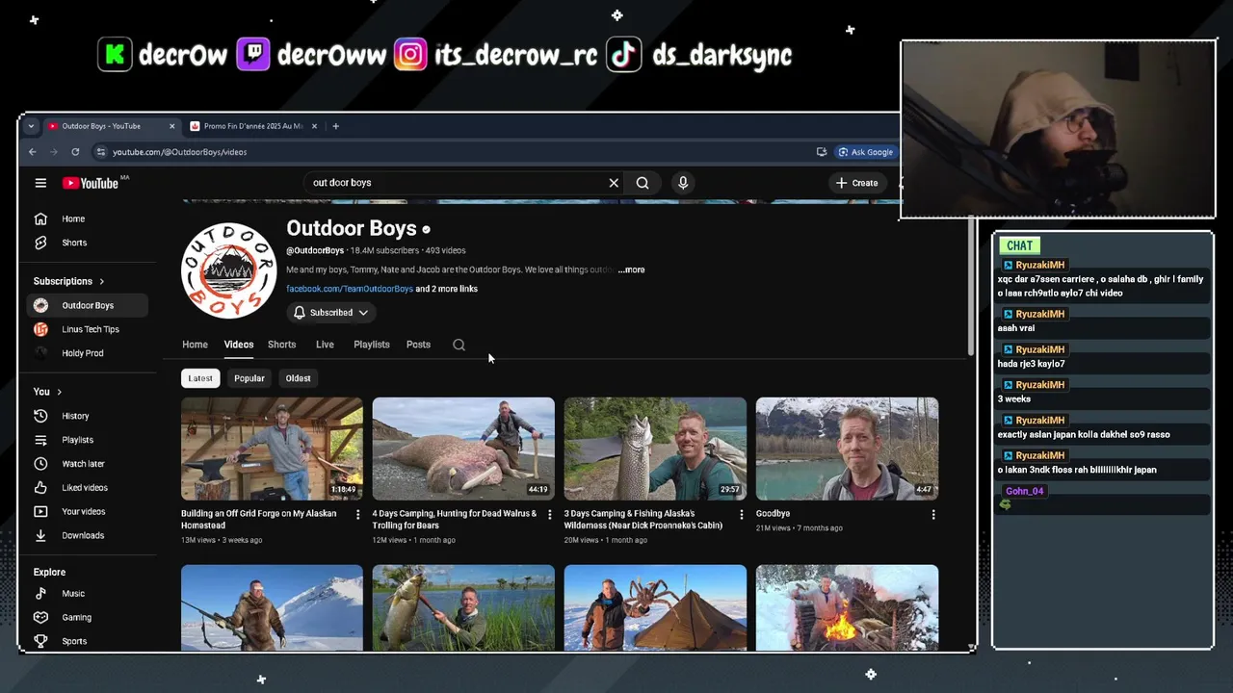Switch to the Live tab

point(325,345)
